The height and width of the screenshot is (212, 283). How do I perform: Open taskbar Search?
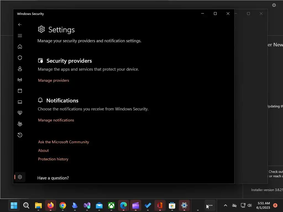(26, 205)
